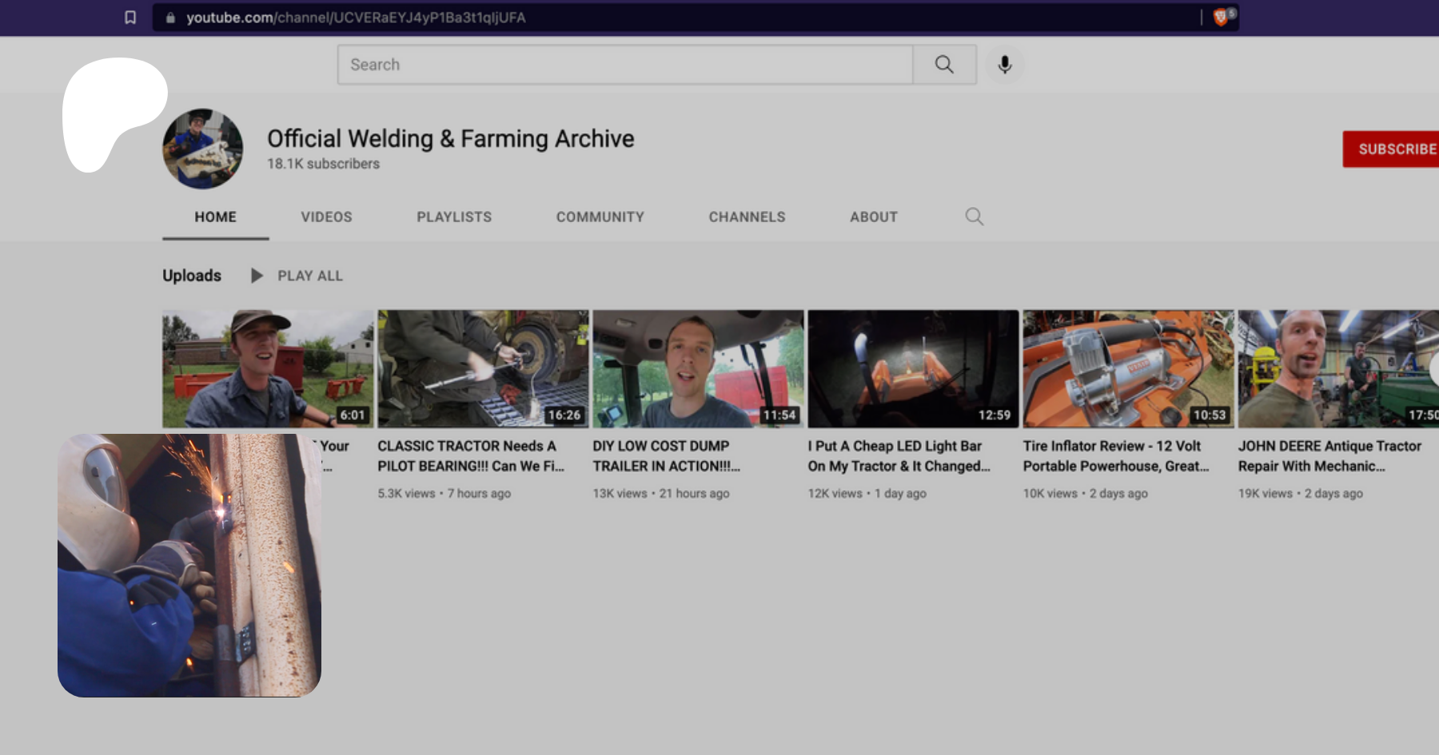Click the Play All triangle icon

(x=257, y=276)
